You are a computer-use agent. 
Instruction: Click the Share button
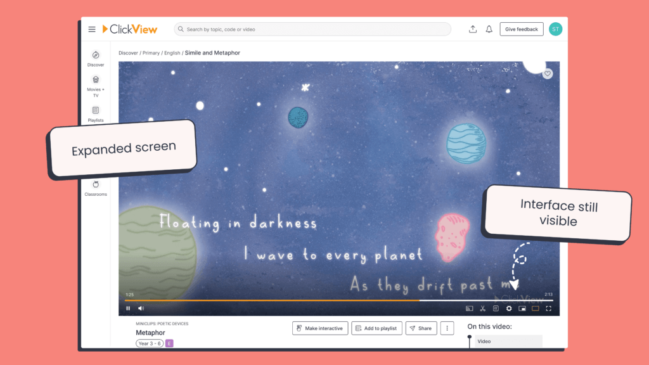tap(421, 328)
